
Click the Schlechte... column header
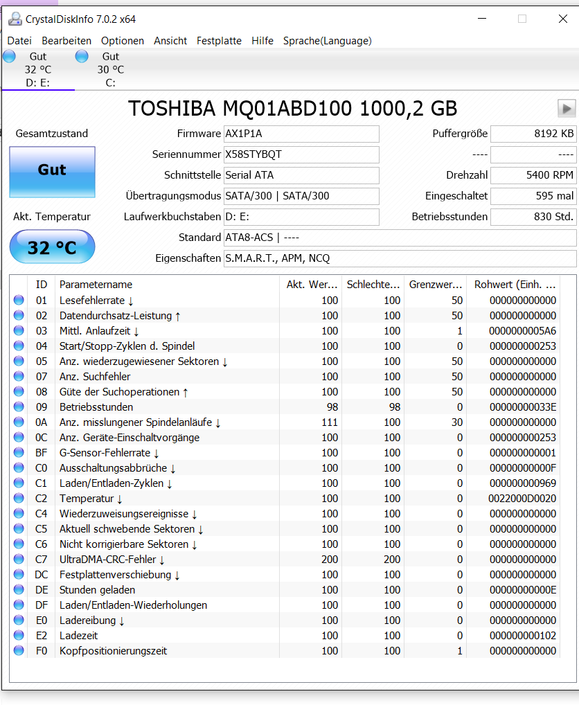click(373, 284)
